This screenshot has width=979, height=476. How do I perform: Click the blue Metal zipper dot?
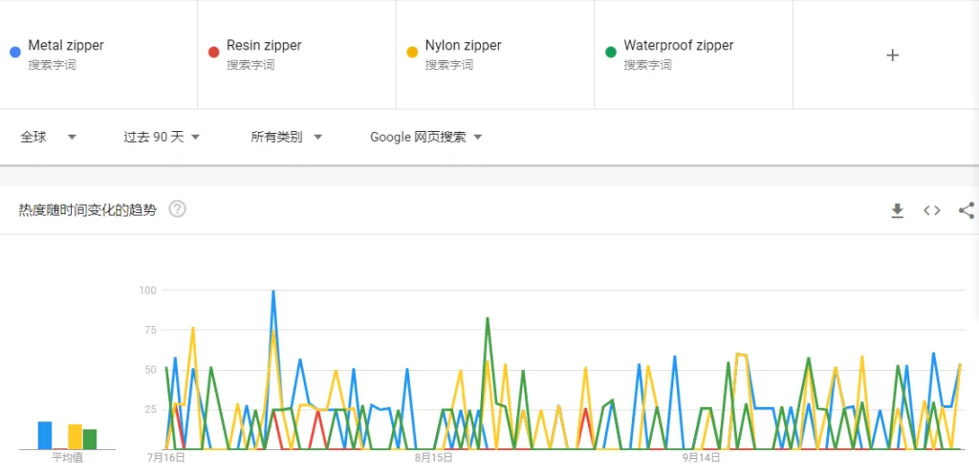coord(14,52)
